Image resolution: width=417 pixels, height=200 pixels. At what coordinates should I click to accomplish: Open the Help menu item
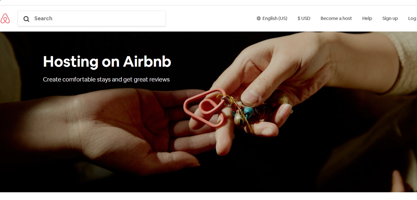point(367,18)
